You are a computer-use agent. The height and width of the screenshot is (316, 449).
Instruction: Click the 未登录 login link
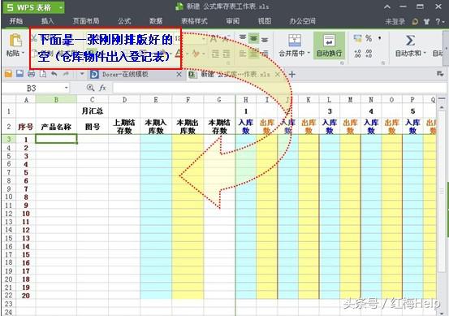[x=395, y=21]
